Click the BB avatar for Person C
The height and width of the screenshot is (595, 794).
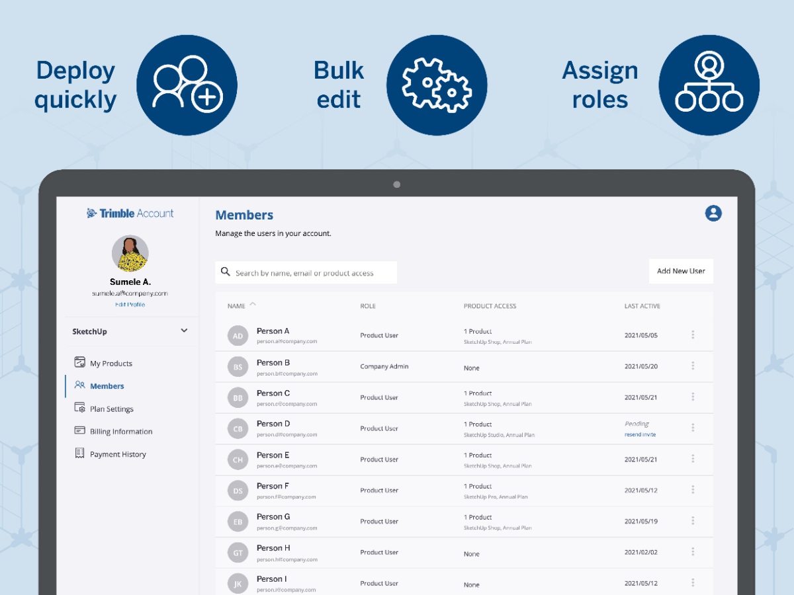pos(238,397)
